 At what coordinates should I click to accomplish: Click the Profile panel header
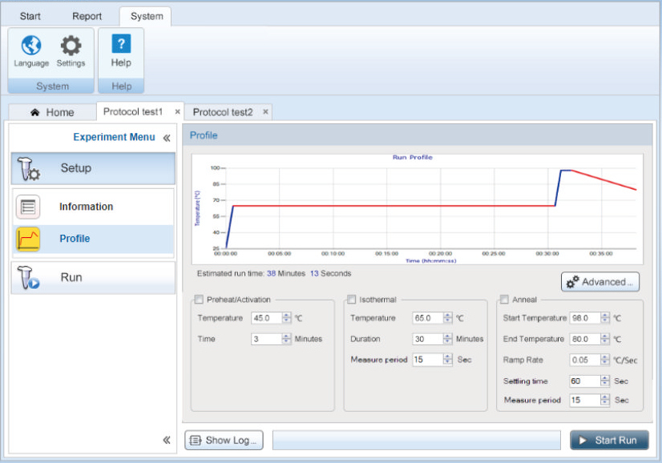[x=418, y=135]
